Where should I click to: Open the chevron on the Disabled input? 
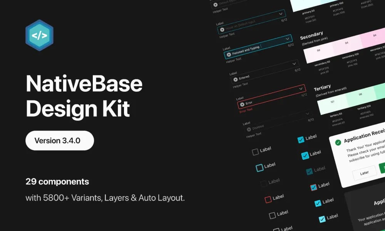pyautogui.click(x=307, y=114)
